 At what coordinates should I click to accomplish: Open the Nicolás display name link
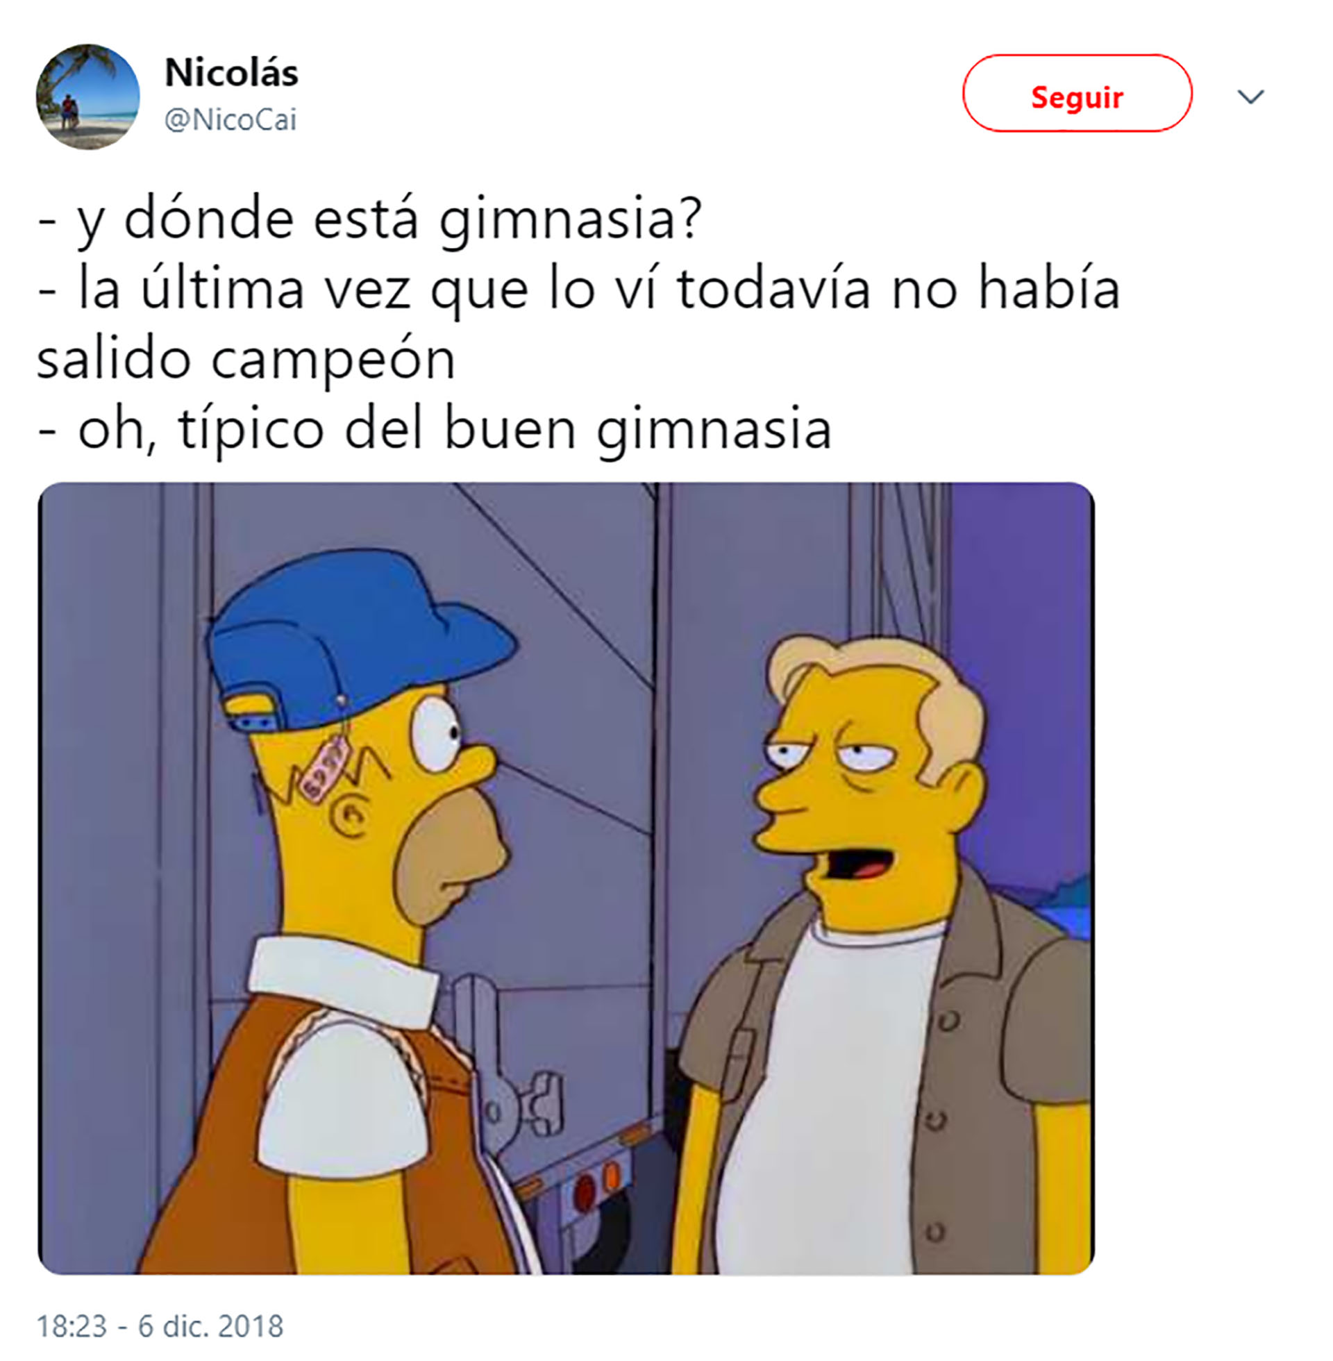click(x=231, y=72)
